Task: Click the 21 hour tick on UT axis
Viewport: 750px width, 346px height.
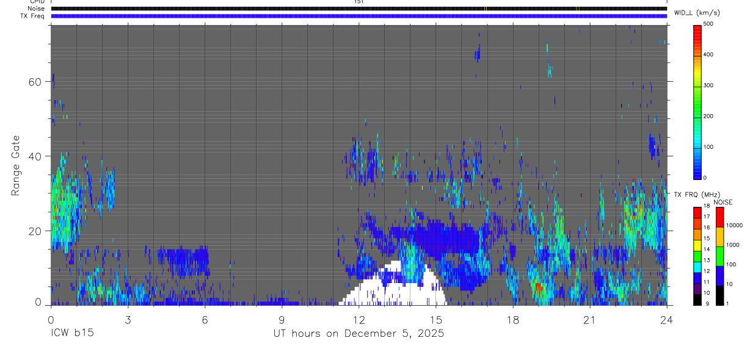Action: coord(590,319)
